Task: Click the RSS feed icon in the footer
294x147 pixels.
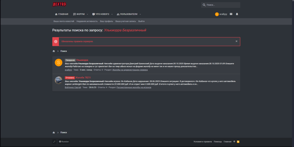Action: 238,142
